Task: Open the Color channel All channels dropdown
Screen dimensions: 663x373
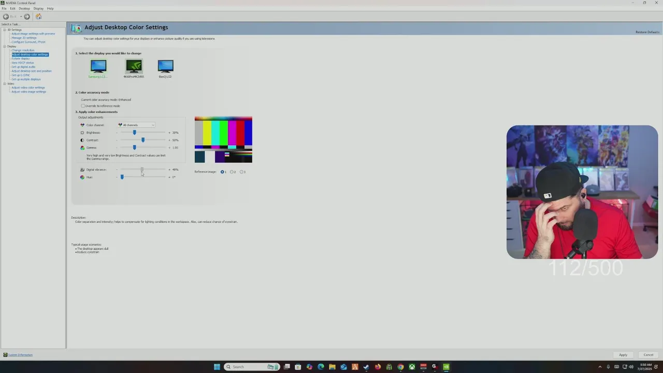Action: coord(136,125)
